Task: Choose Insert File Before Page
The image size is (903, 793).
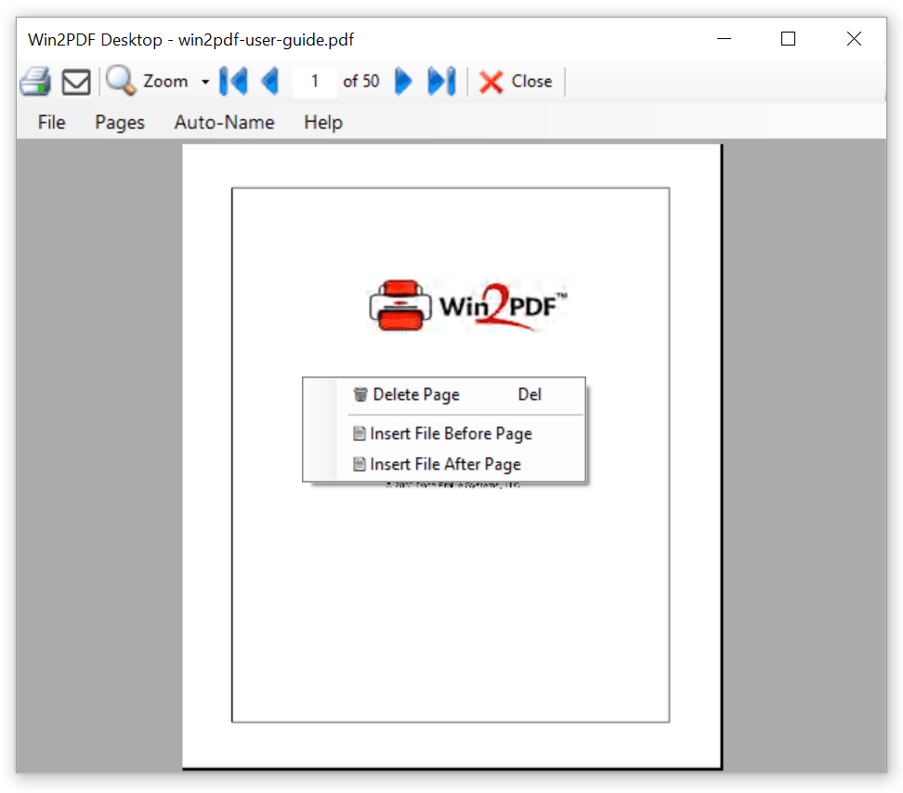Action: [451, 433]
